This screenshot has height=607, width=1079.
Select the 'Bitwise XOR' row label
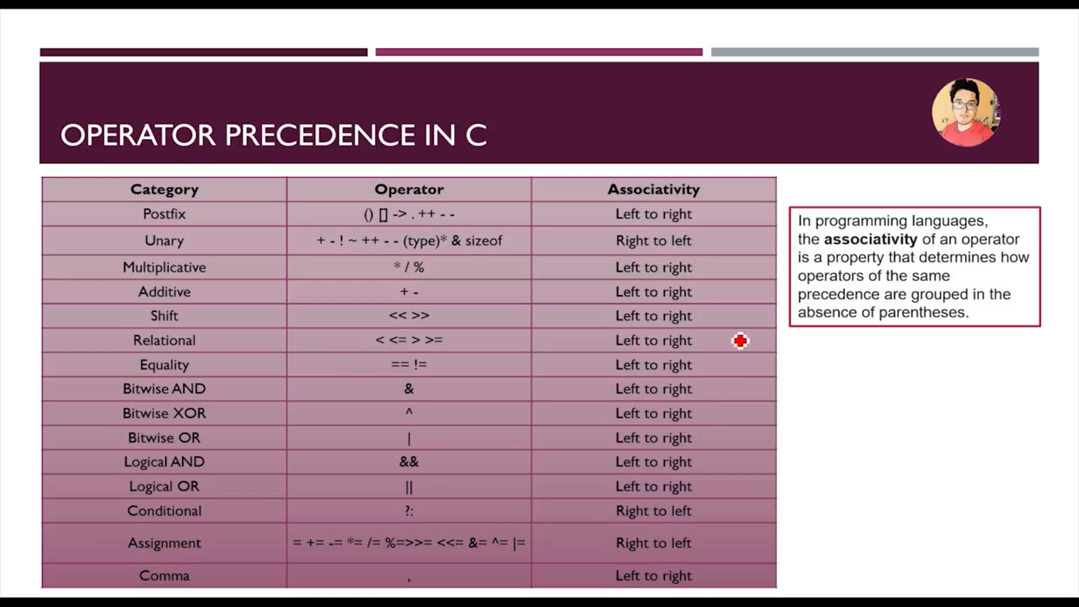point(164,413)
